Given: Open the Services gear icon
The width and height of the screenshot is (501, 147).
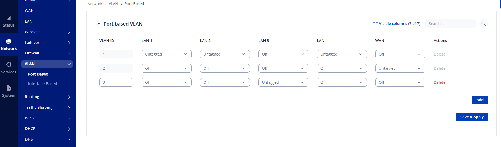Looking at the screenshot, I should coord(9,65).
